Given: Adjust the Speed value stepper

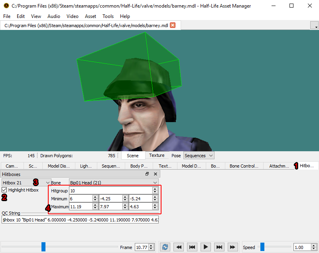Looking at the screenshot, I should coord(314,247).
